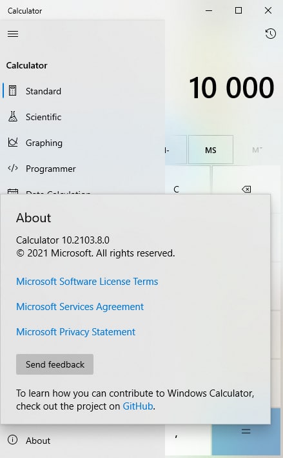The image size is (283, 458).
Task: Click the Scientific flask icon
Action: (x=12, y=116)
